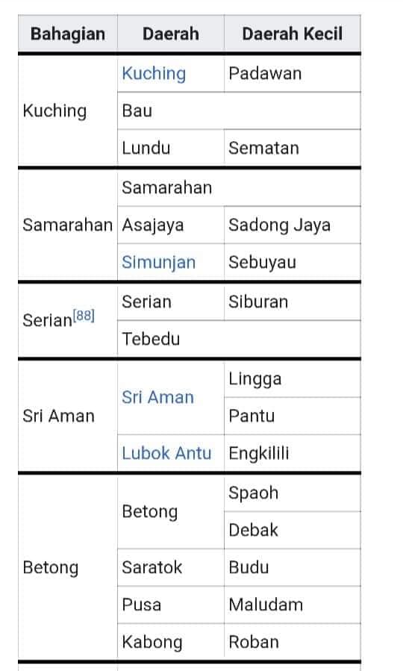This screenshot has width=403, height=671.
Task: Click the Siburan cell
Action: 293,302
